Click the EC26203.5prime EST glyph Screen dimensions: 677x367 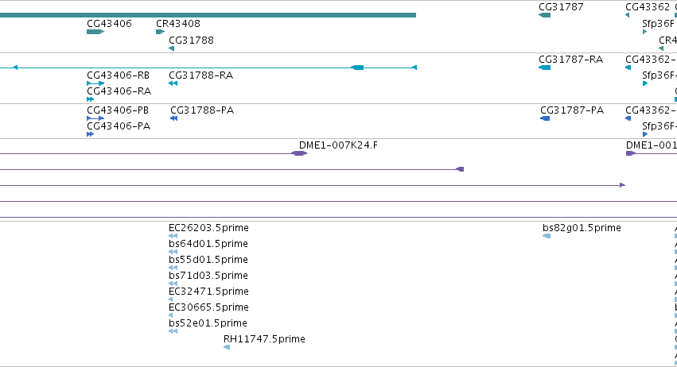[173, 236]
